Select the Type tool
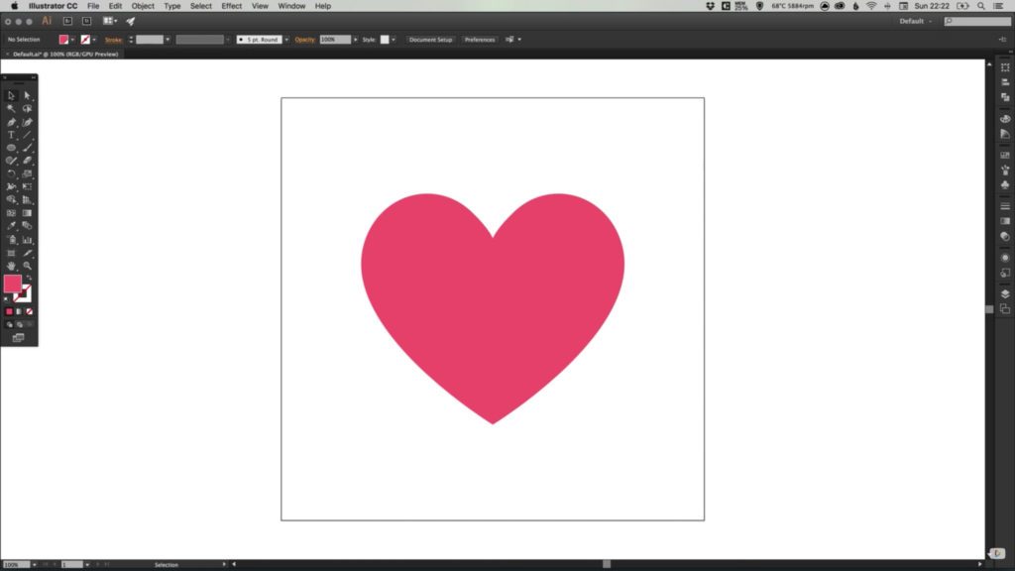The height and width of the screenshot is (571, 1015). click(x=12, y=134)
